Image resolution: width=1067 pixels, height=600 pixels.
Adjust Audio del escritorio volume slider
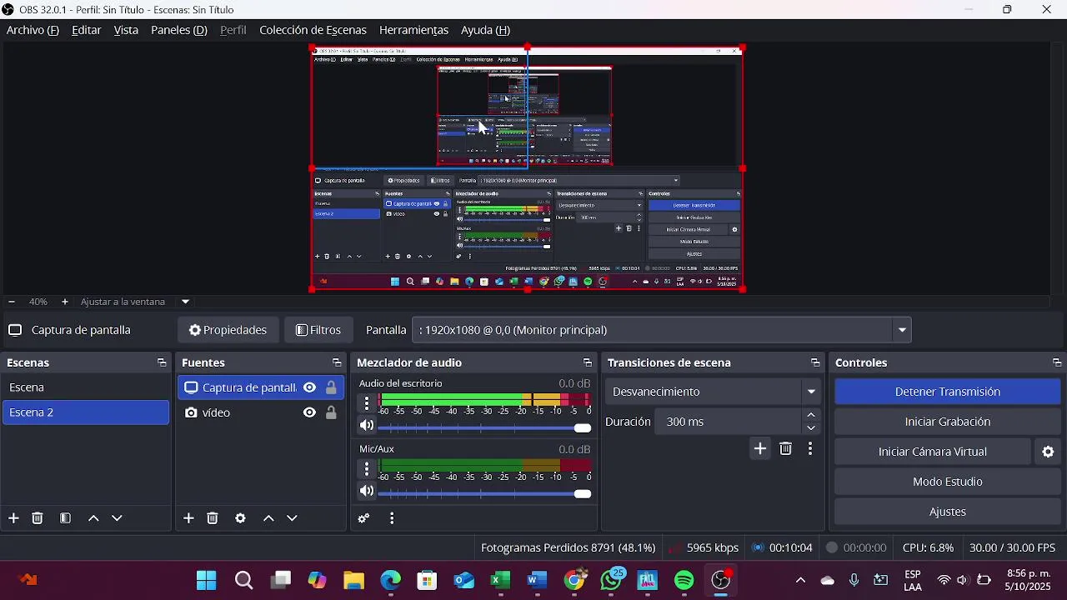[485, 427]
